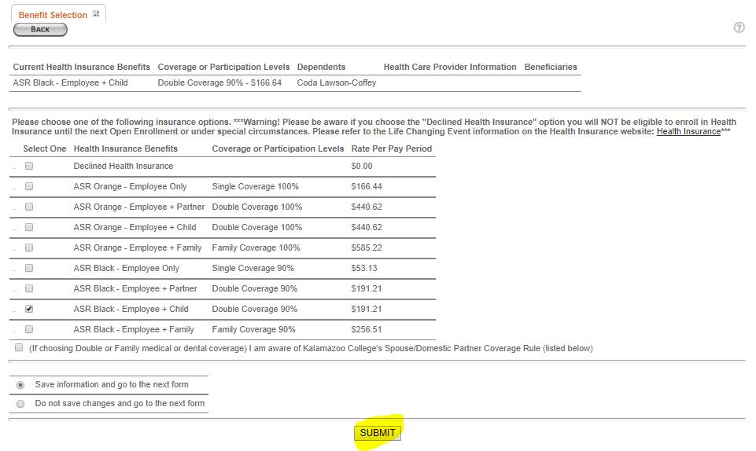Click the Beneficiaries column header

click(551, 67)
